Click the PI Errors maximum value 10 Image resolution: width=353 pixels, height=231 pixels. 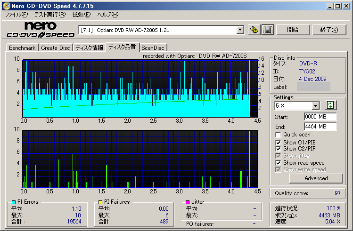coord(78,215)
